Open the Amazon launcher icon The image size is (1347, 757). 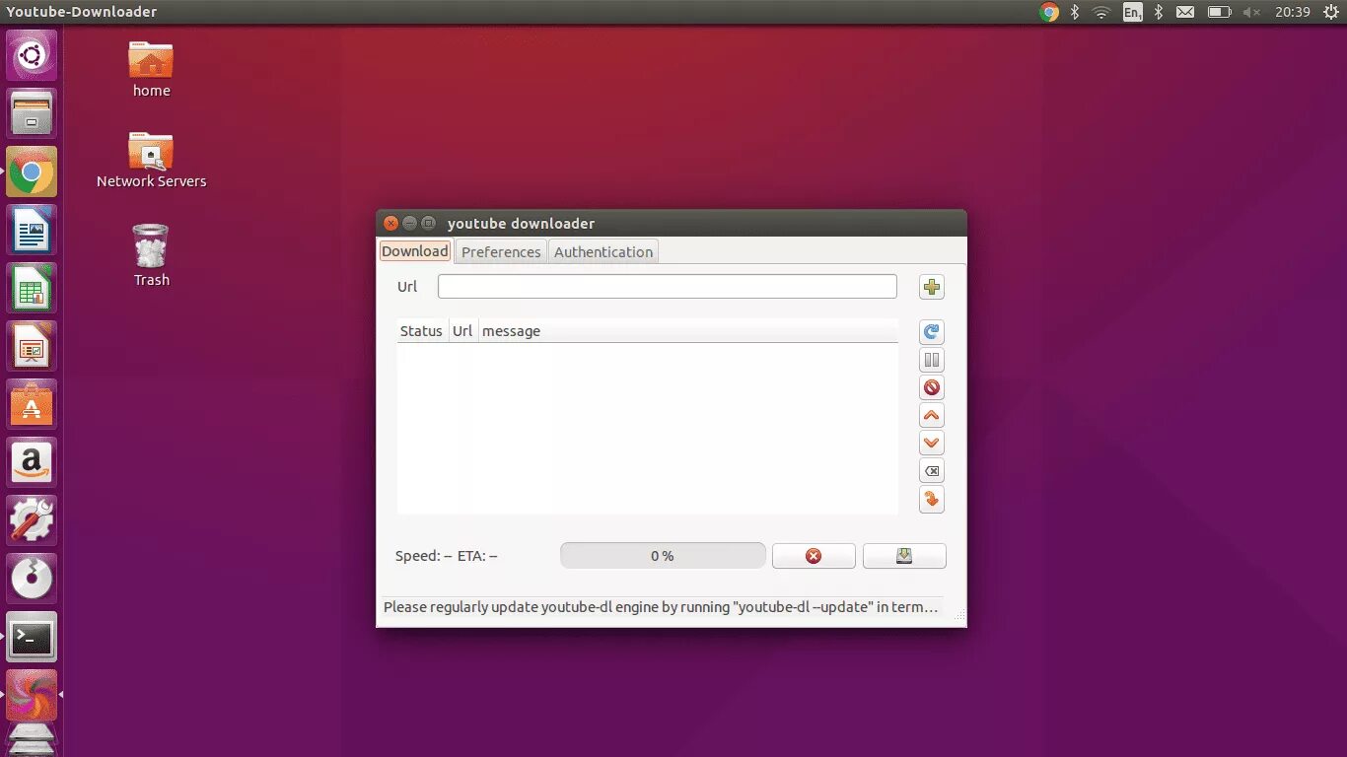pyautogui.click(x=32, y=463)
